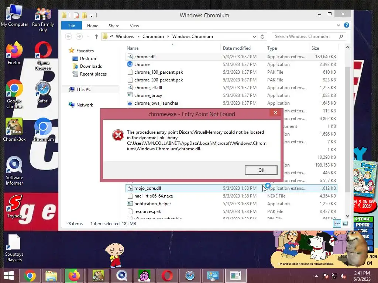Screen dimensions: 378x283
Task: Click the muted volume tray icon
Action: pyautogui.click(x=343, y=276)
